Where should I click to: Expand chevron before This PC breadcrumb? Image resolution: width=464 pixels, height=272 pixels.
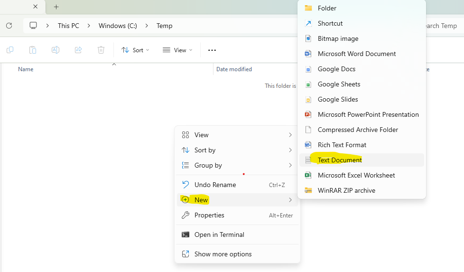click(47, 26)
